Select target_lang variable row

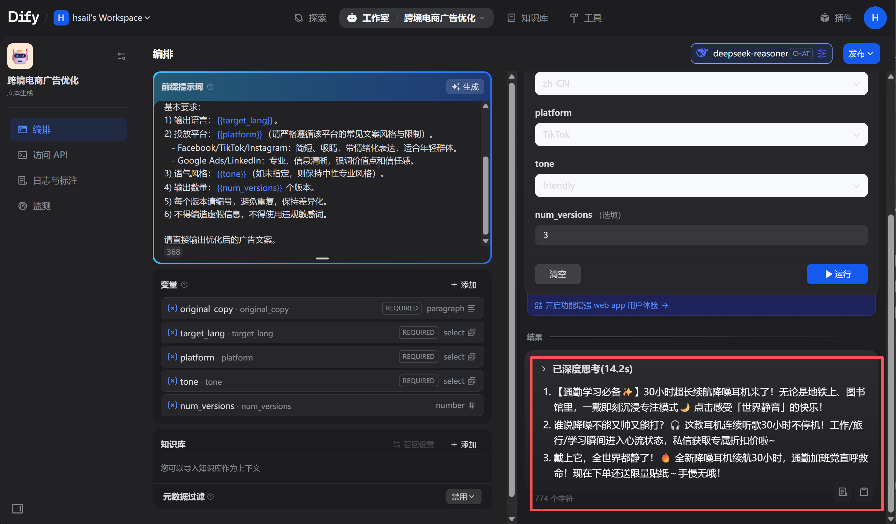point(322,332)
